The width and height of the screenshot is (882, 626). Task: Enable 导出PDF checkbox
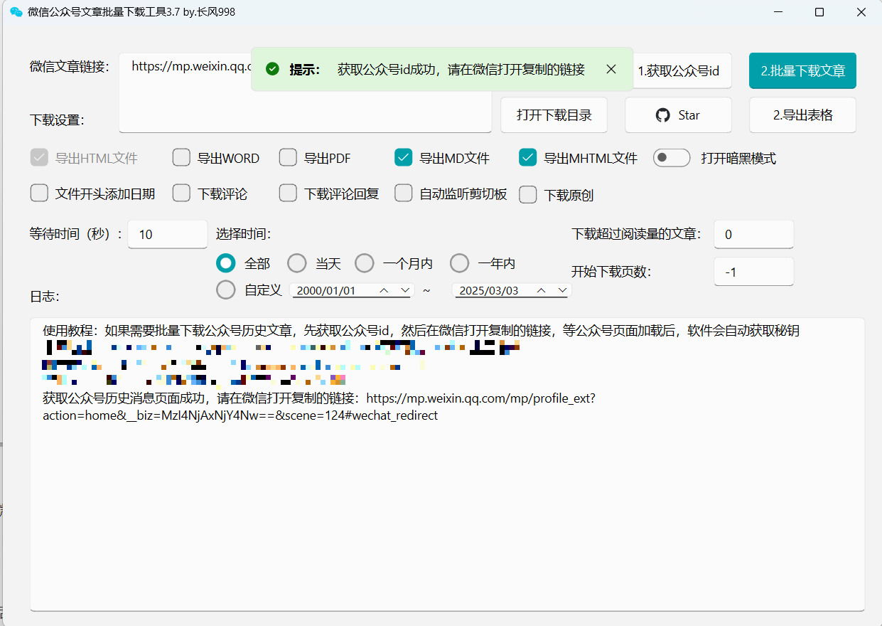288,158
